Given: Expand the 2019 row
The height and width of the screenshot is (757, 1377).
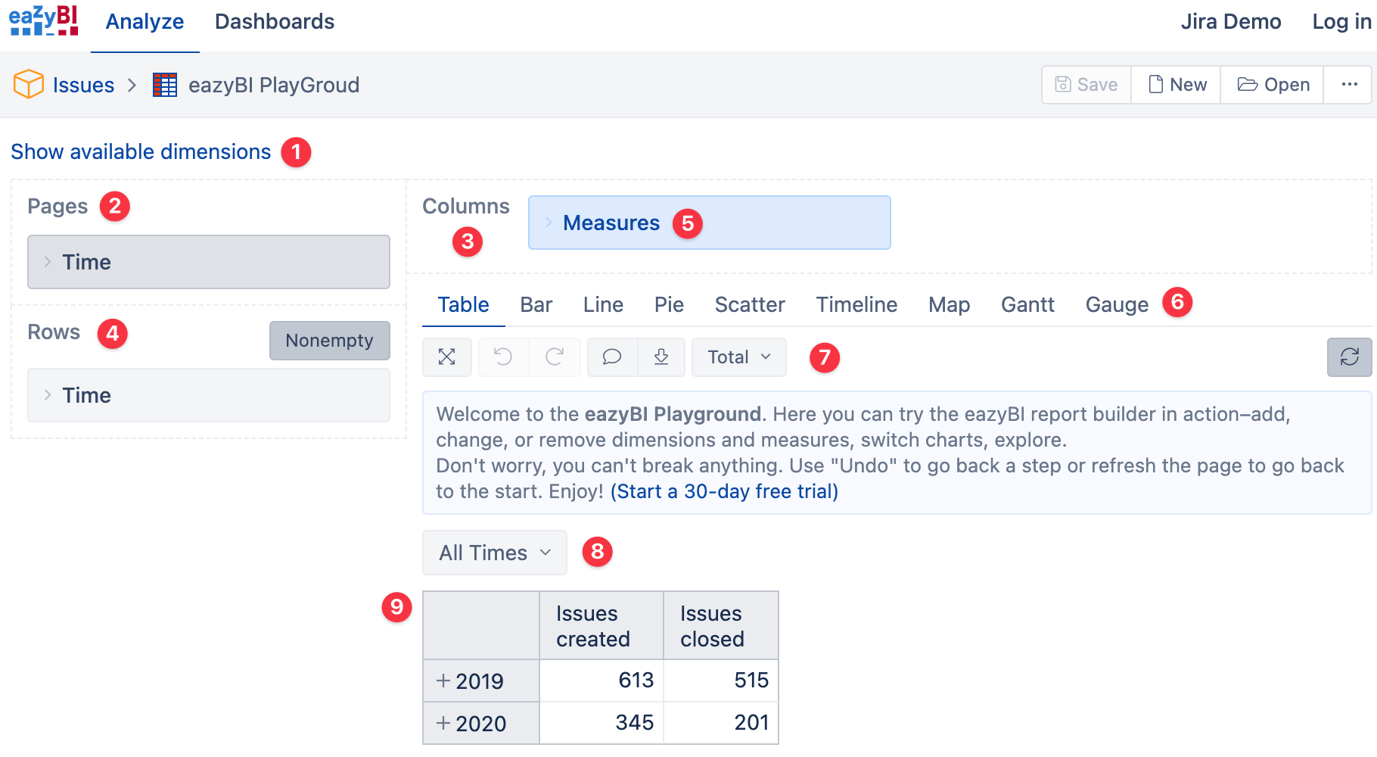Looking at the screenshot, I should pyautogui.click(x=443, y=681).
